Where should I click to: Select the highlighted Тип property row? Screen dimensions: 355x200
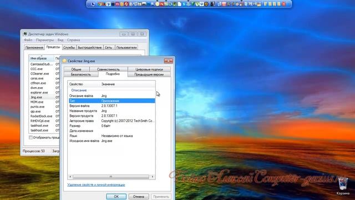click(112, 101)
